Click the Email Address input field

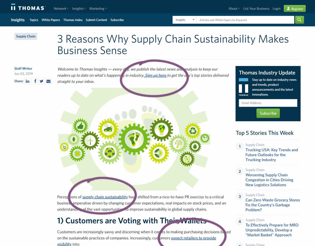tap(268, 103)
